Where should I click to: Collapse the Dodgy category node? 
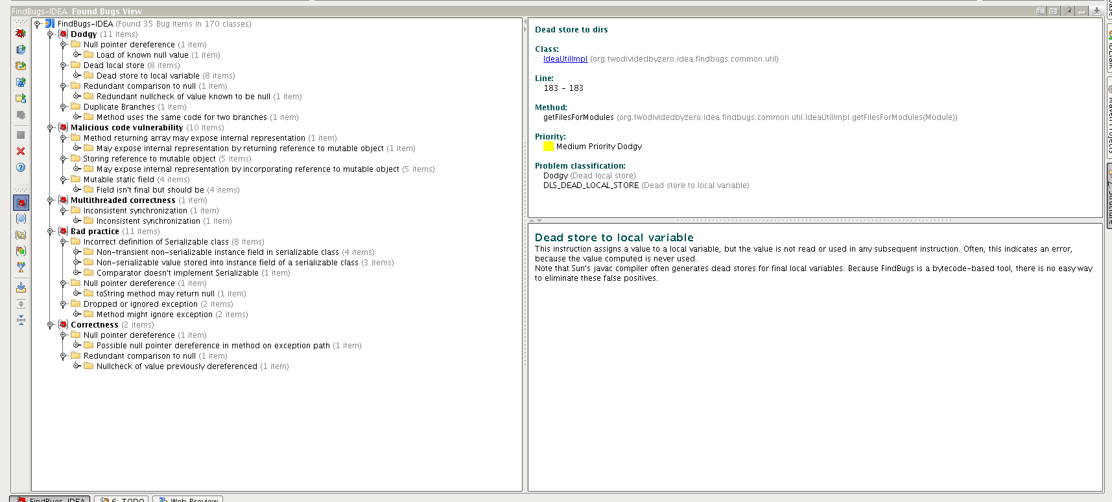tap(50, 34)
